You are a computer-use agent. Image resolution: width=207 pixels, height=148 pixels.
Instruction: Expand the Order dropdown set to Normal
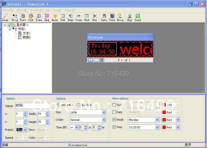(104, 120)
